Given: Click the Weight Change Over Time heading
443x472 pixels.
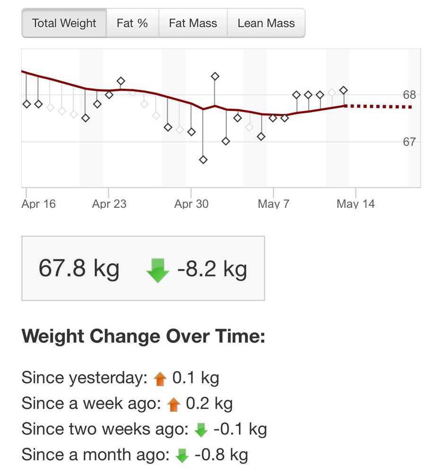Looking at the screenshot, I should 143,337.
